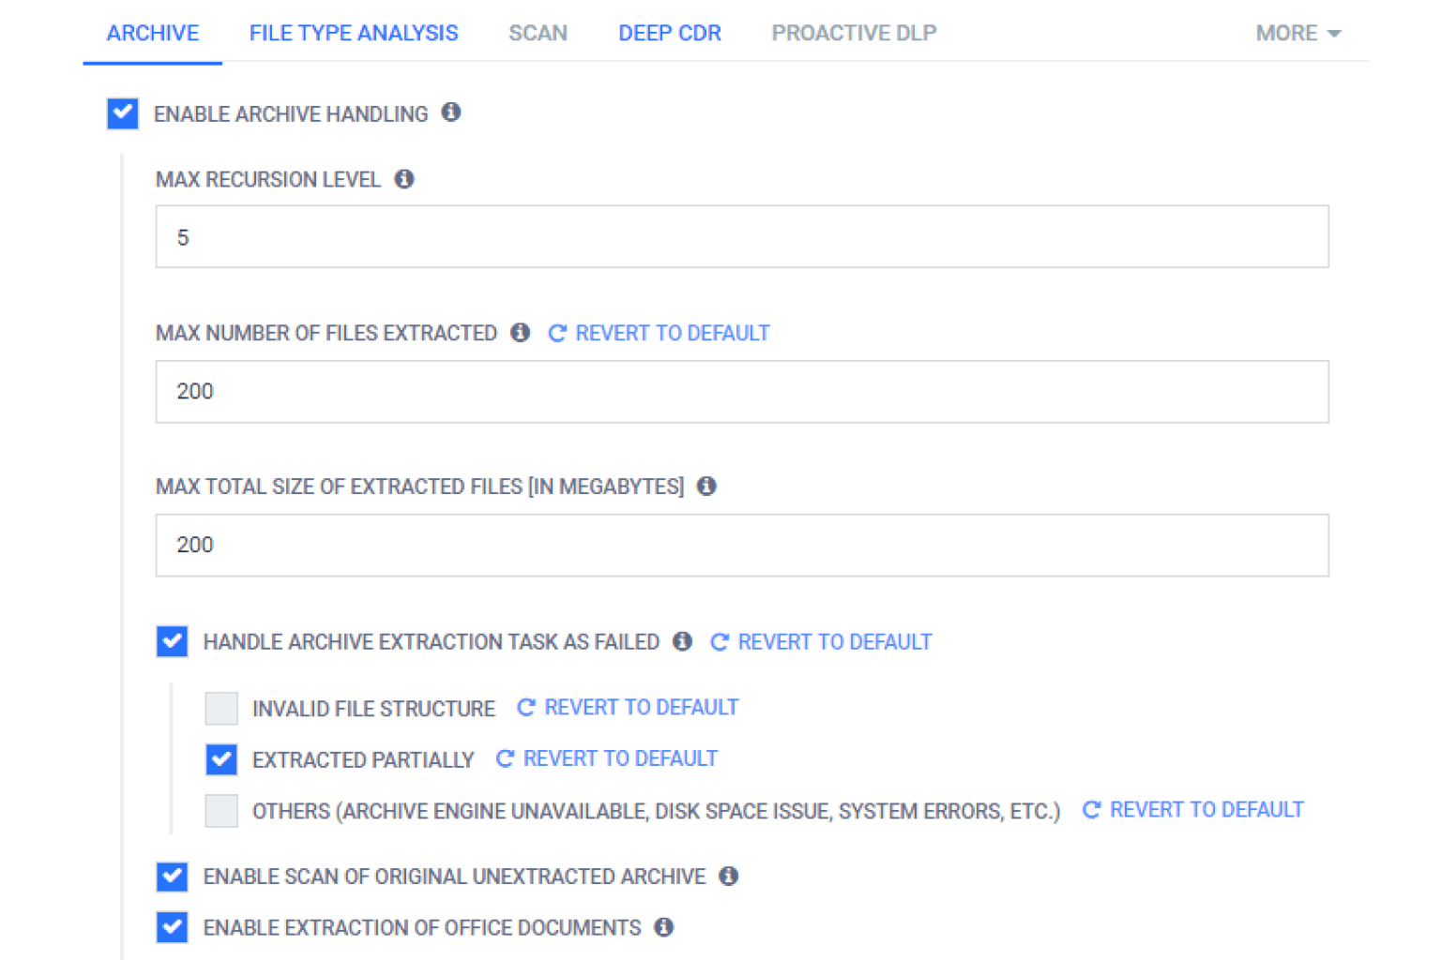
Task: Click the Max Recursion Level input field
Action: [x=741, y=237]
